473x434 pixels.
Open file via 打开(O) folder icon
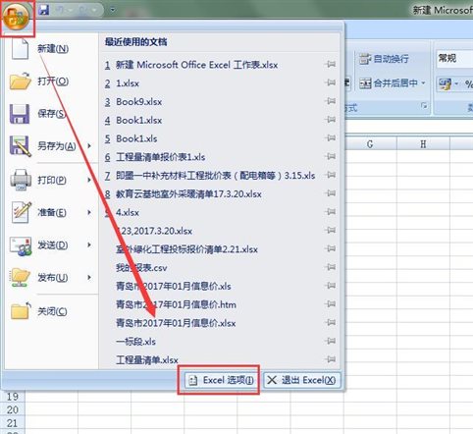pos(20,81)
